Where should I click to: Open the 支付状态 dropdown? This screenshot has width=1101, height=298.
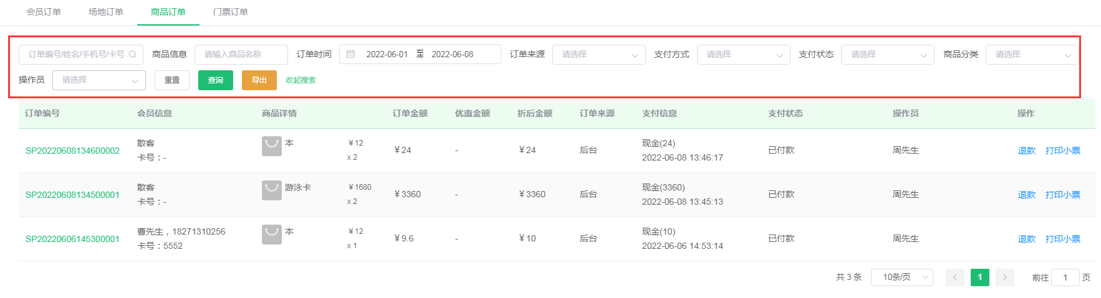pyautogui.click(x=887, y=55)
